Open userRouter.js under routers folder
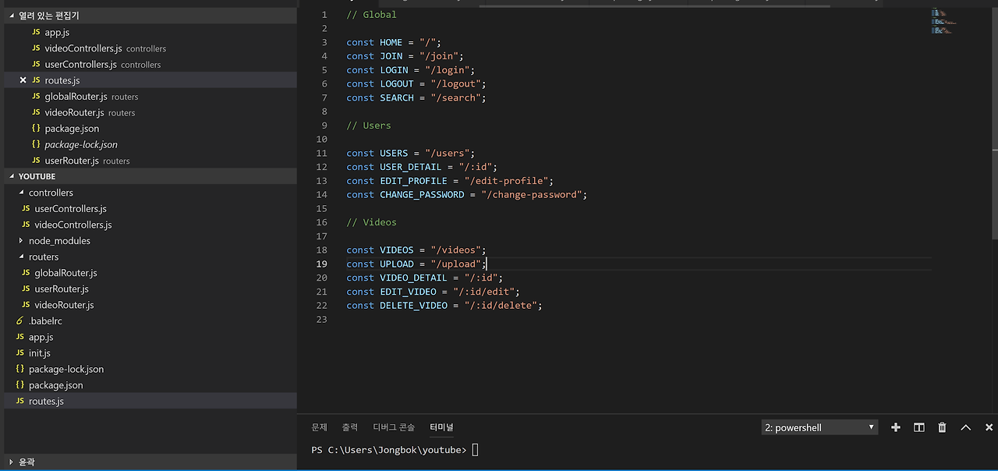The height and width of the screenshot is (471, 998). (x=150, y=289)
